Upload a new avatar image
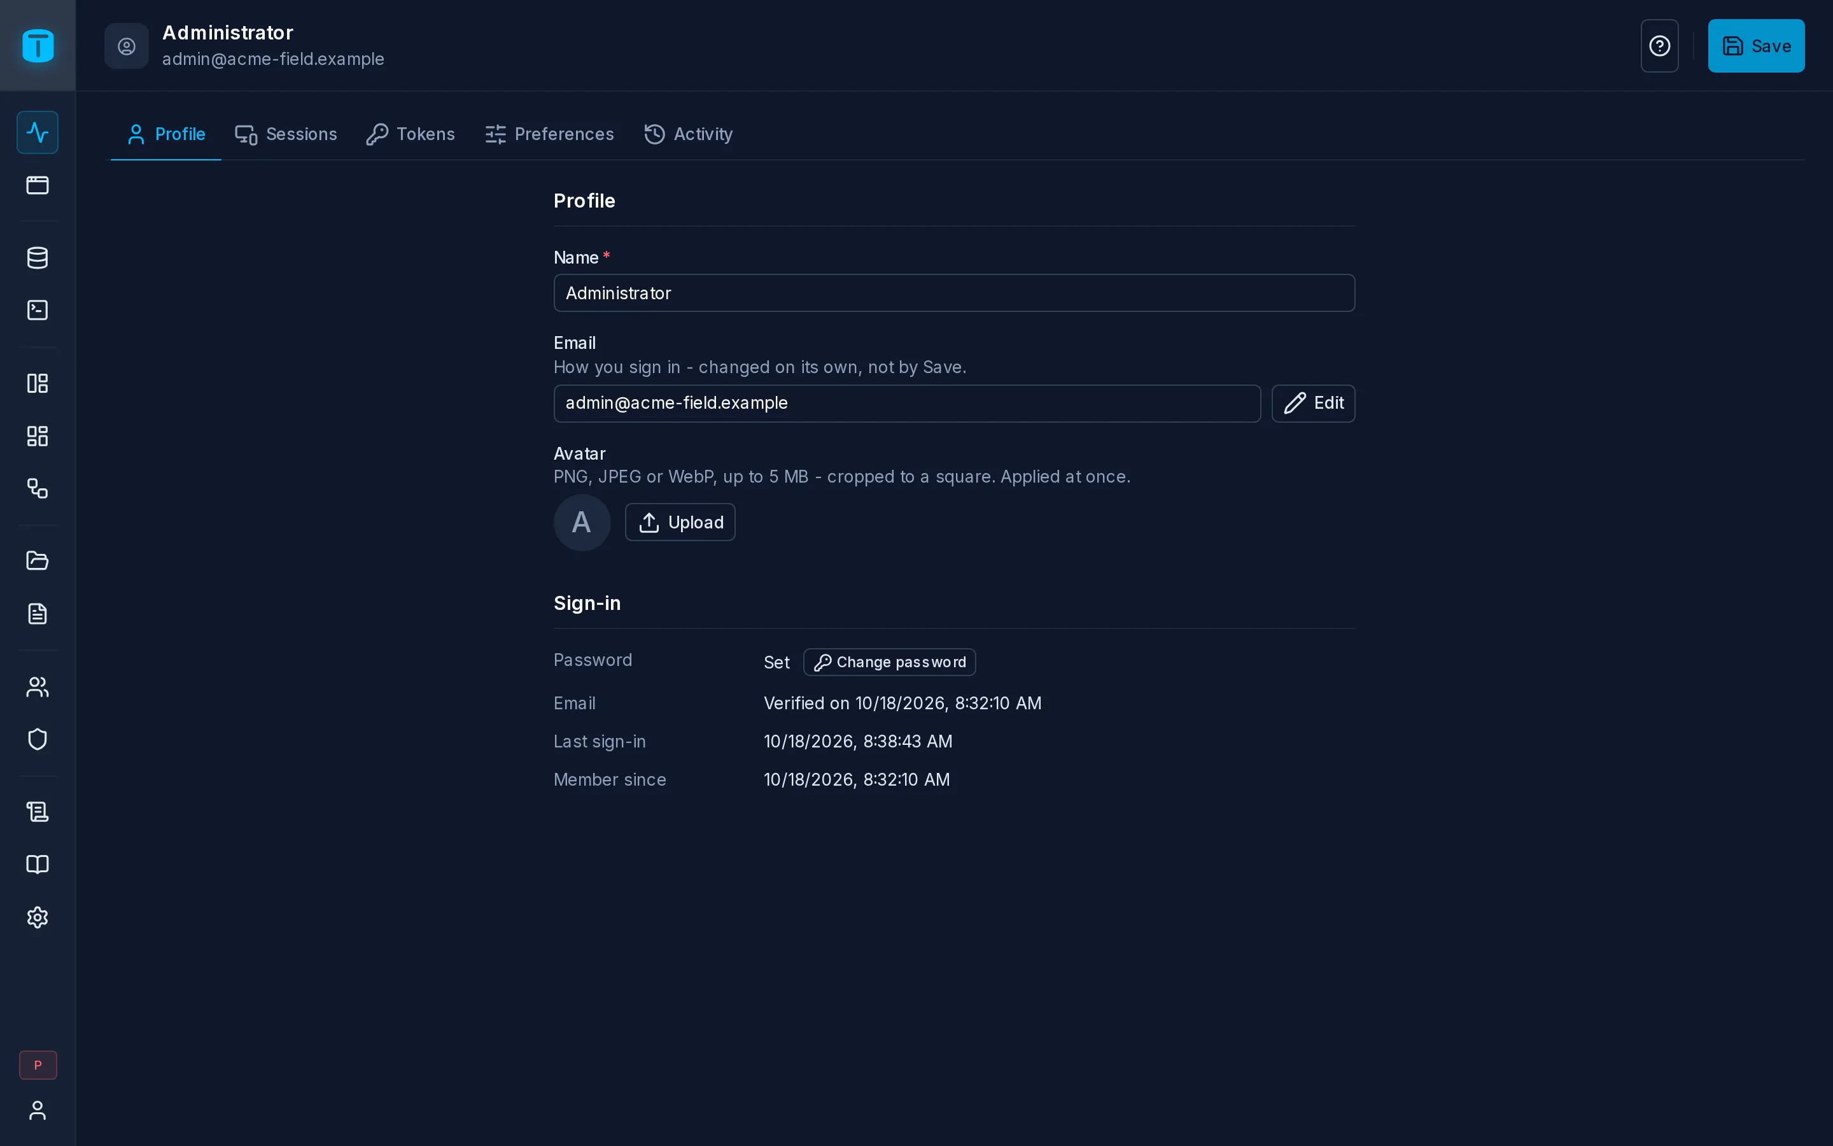 [x=680, y=522]
